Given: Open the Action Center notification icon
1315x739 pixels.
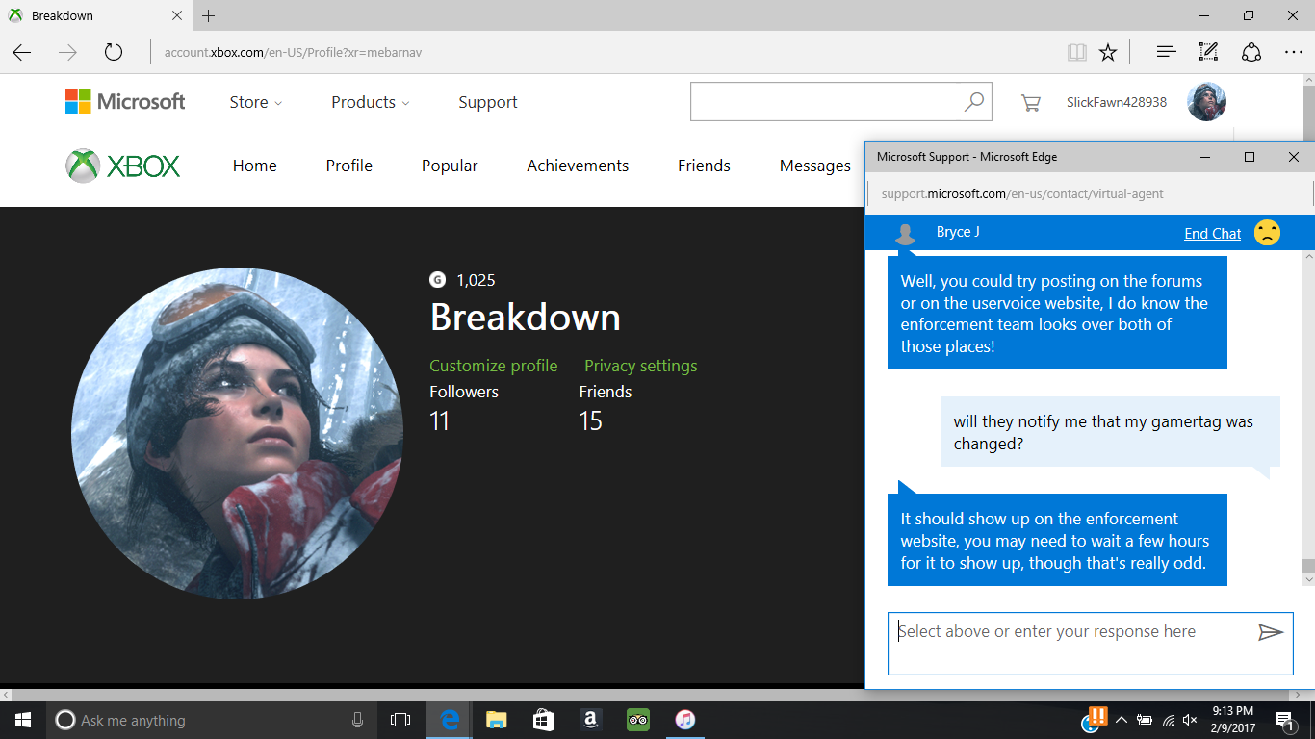Looking at the screenshot, I should (x=1284, y=720).
